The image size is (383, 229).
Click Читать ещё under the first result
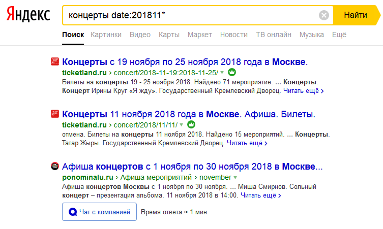click(x=304, y=91)
